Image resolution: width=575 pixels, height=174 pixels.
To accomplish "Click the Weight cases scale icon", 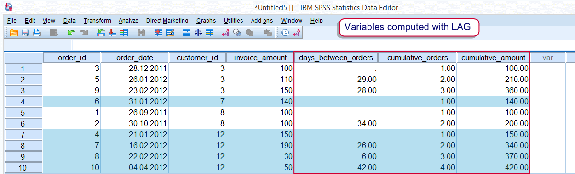I will click(x=198, y=33).
